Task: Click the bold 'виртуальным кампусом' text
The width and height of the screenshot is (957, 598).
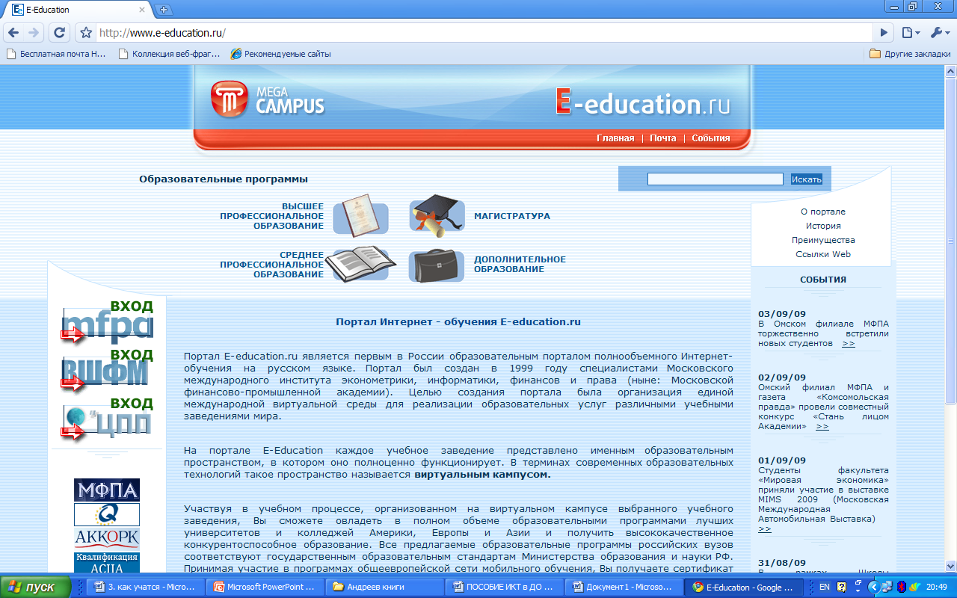Action: point(482,475)
